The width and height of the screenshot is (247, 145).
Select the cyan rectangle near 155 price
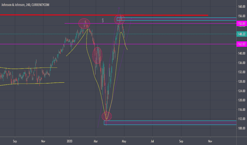coord(177,19)
